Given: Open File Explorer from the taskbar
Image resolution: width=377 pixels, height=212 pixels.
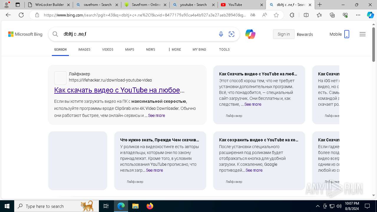Looking at the screenshot, I should click(135, 206).
